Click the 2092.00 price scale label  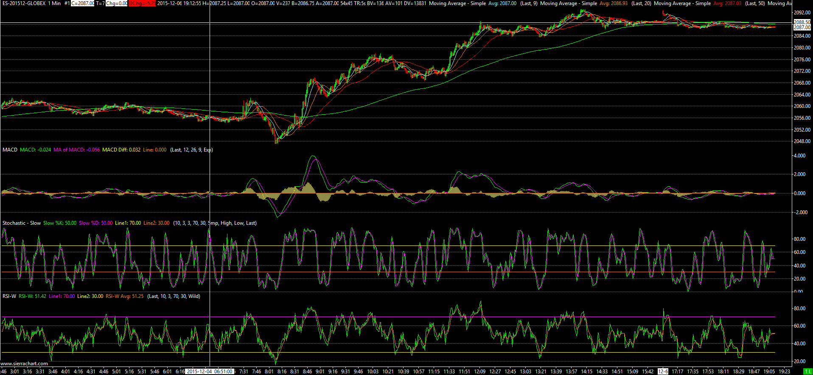pos(802,12)
